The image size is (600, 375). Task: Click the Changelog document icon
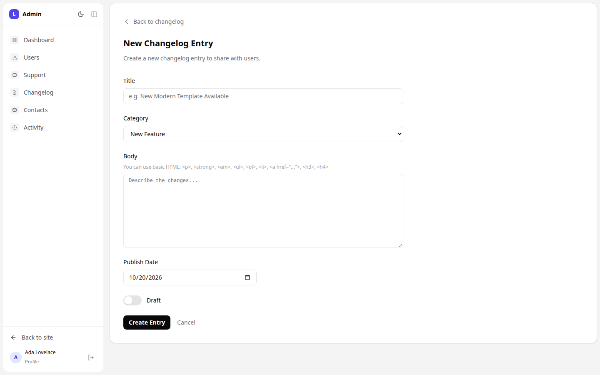[15, 92]
